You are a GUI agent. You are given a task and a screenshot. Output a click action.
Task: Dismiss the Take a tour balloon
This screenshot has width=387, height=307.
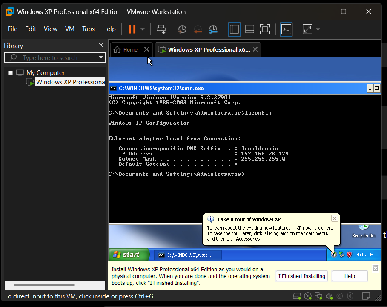(335, 218)
